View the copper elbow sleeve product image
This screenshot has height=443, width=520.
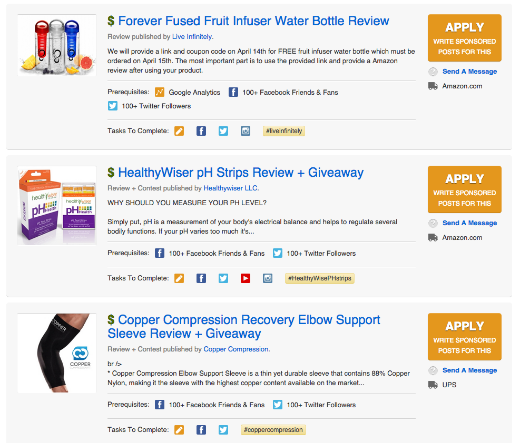[57, 353]
